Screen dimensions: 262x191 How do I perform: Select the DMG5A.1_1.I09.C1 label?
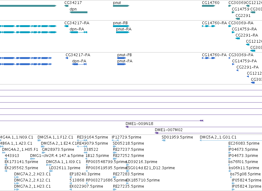pos(63,162)
